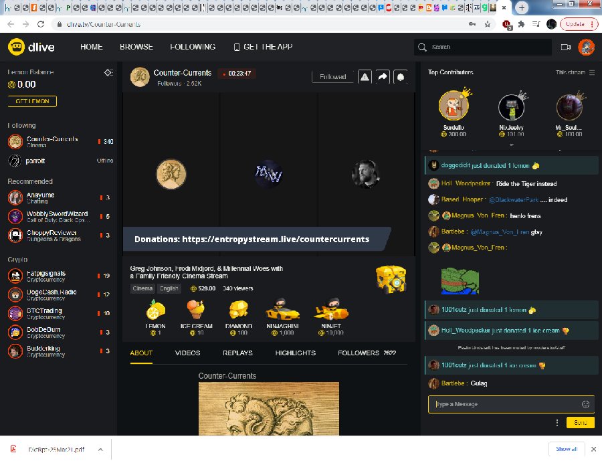Donate a Lemon gift

click(155, 317)
